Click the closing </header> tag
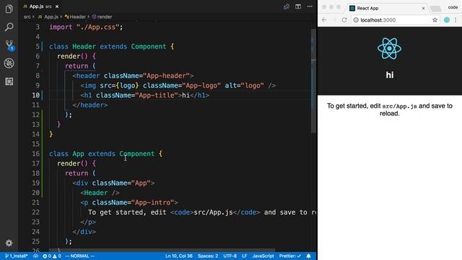Screen dimensions: 462x260 (x=90, y=105)
